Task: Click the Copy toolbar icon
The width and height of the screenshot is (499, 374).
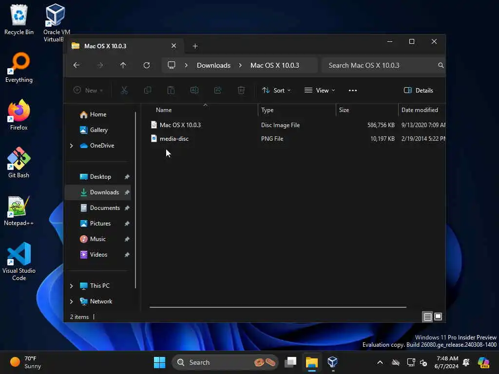Action: click(148, 90)
